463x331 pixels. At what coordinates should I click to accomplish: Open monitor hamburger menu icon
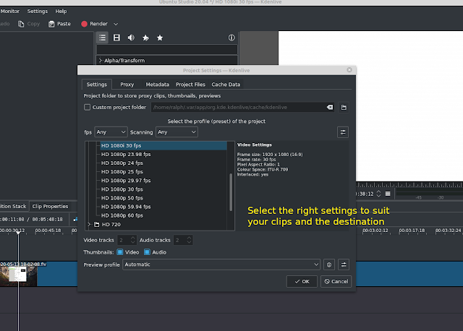[388, 194]
